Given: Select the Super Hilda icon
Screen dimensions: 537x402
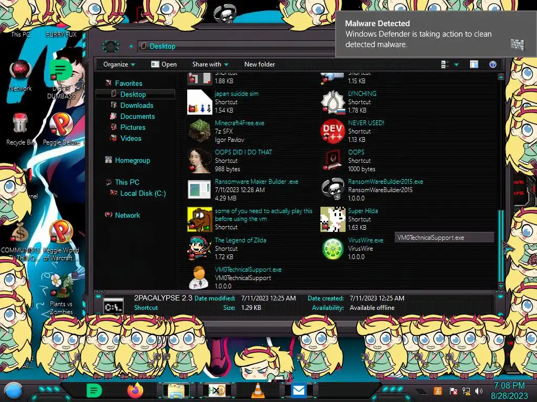Looking at the screenshot, I should [x=332, y=219].
